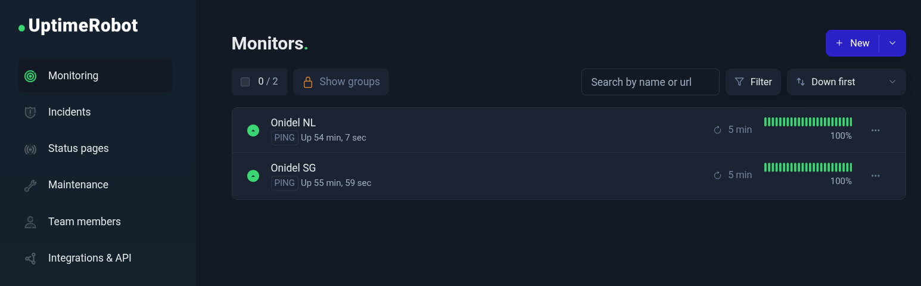Image resolution: width=921 pixels, height=286 pixels.
Task: Tick the select-all monitors checkbox
Action: [x=245, y=82]
